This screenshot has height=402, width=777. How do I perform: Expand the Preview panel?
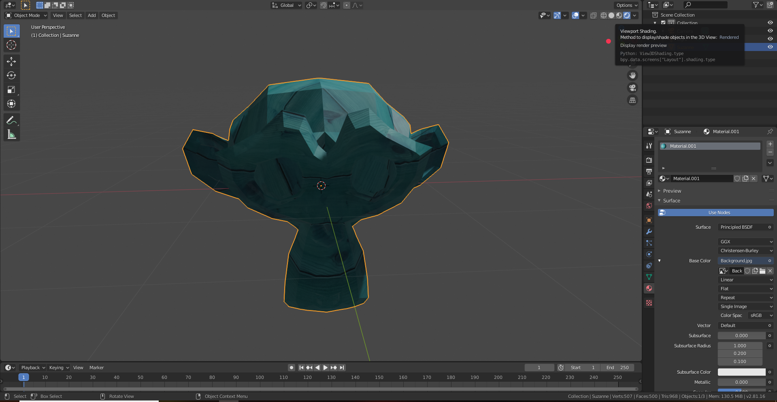(672, 191)
